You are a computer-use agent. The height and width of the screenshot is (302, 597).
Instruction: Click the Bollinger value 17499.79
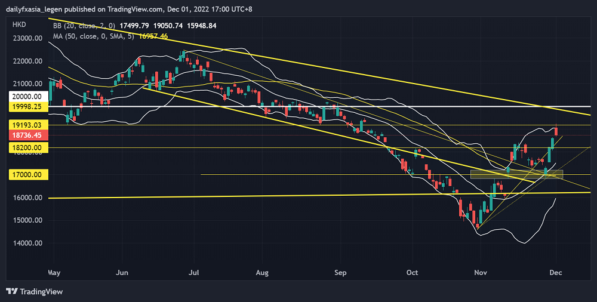click(134, 26)
